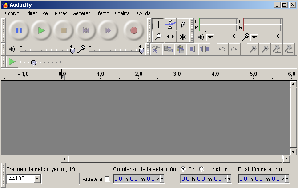Open the Efecto menu
This screenshot has width=298, height=188.
(x=102, y=13)
